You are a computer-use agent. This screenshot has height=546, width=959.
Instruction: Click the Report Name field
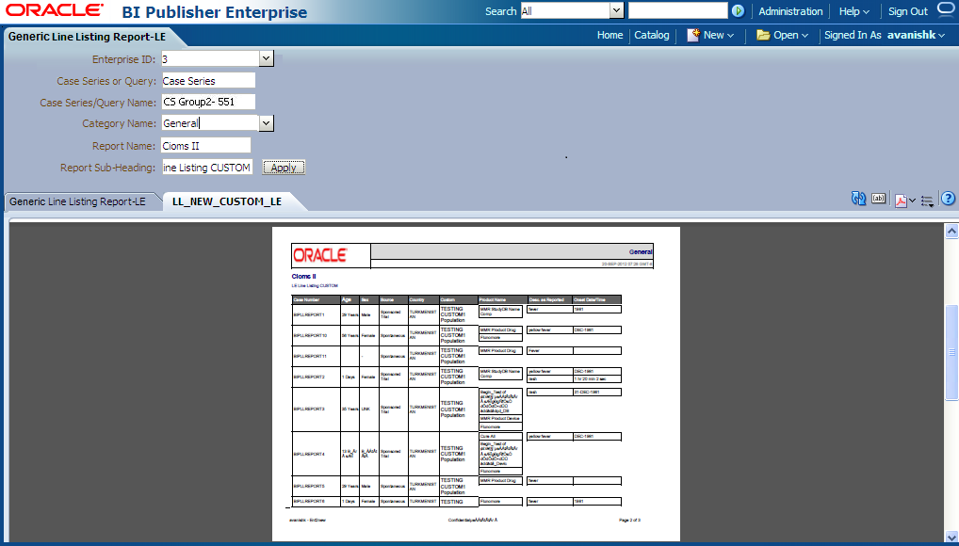tap(206, 146)
